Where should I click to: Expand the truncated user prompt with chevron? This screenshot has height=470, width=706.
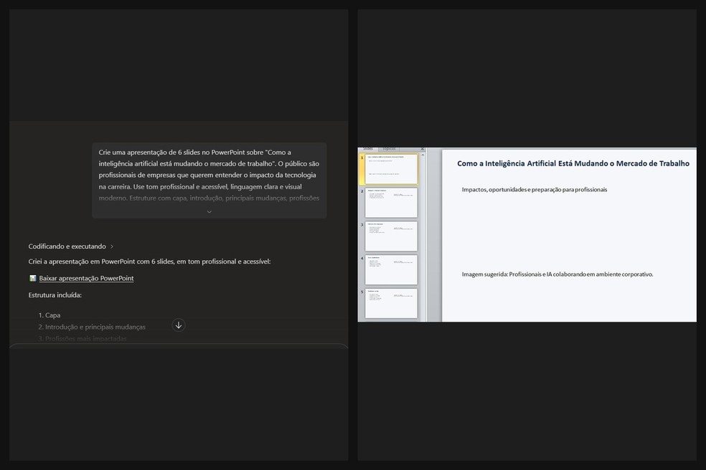coord(209,212)
